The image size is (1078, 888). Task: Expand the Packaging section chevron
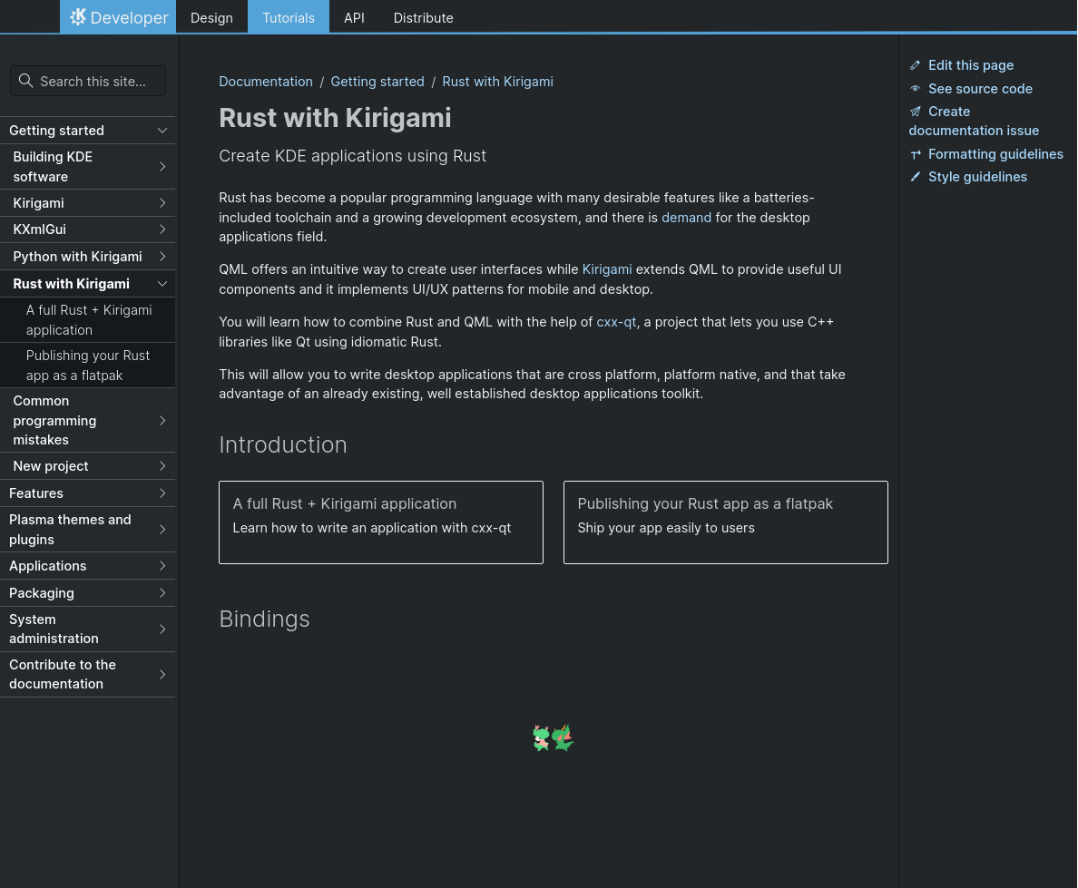click(x=162, y=593)
